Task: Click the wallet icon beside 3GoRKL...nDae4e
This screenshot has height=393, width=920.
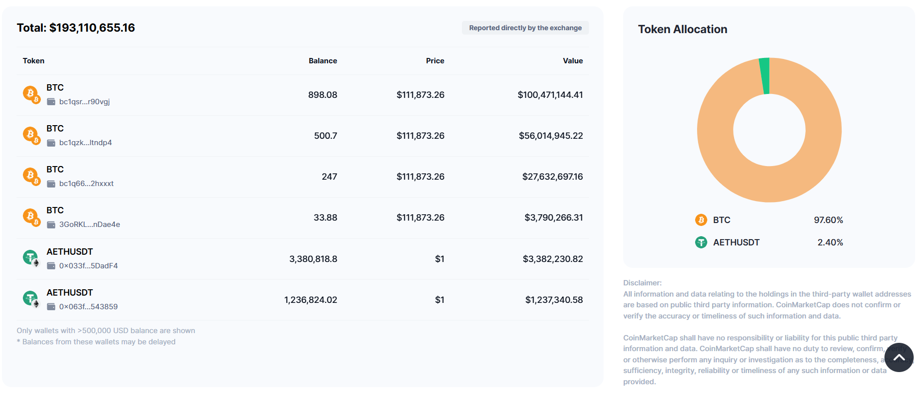Action: (51, 225)
